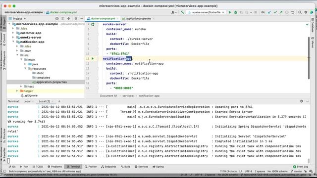317x178 pixels.
Task: Run the eureka-server/Dockerfile configuration
Action: pyautogui.click(x=230, y=12)
